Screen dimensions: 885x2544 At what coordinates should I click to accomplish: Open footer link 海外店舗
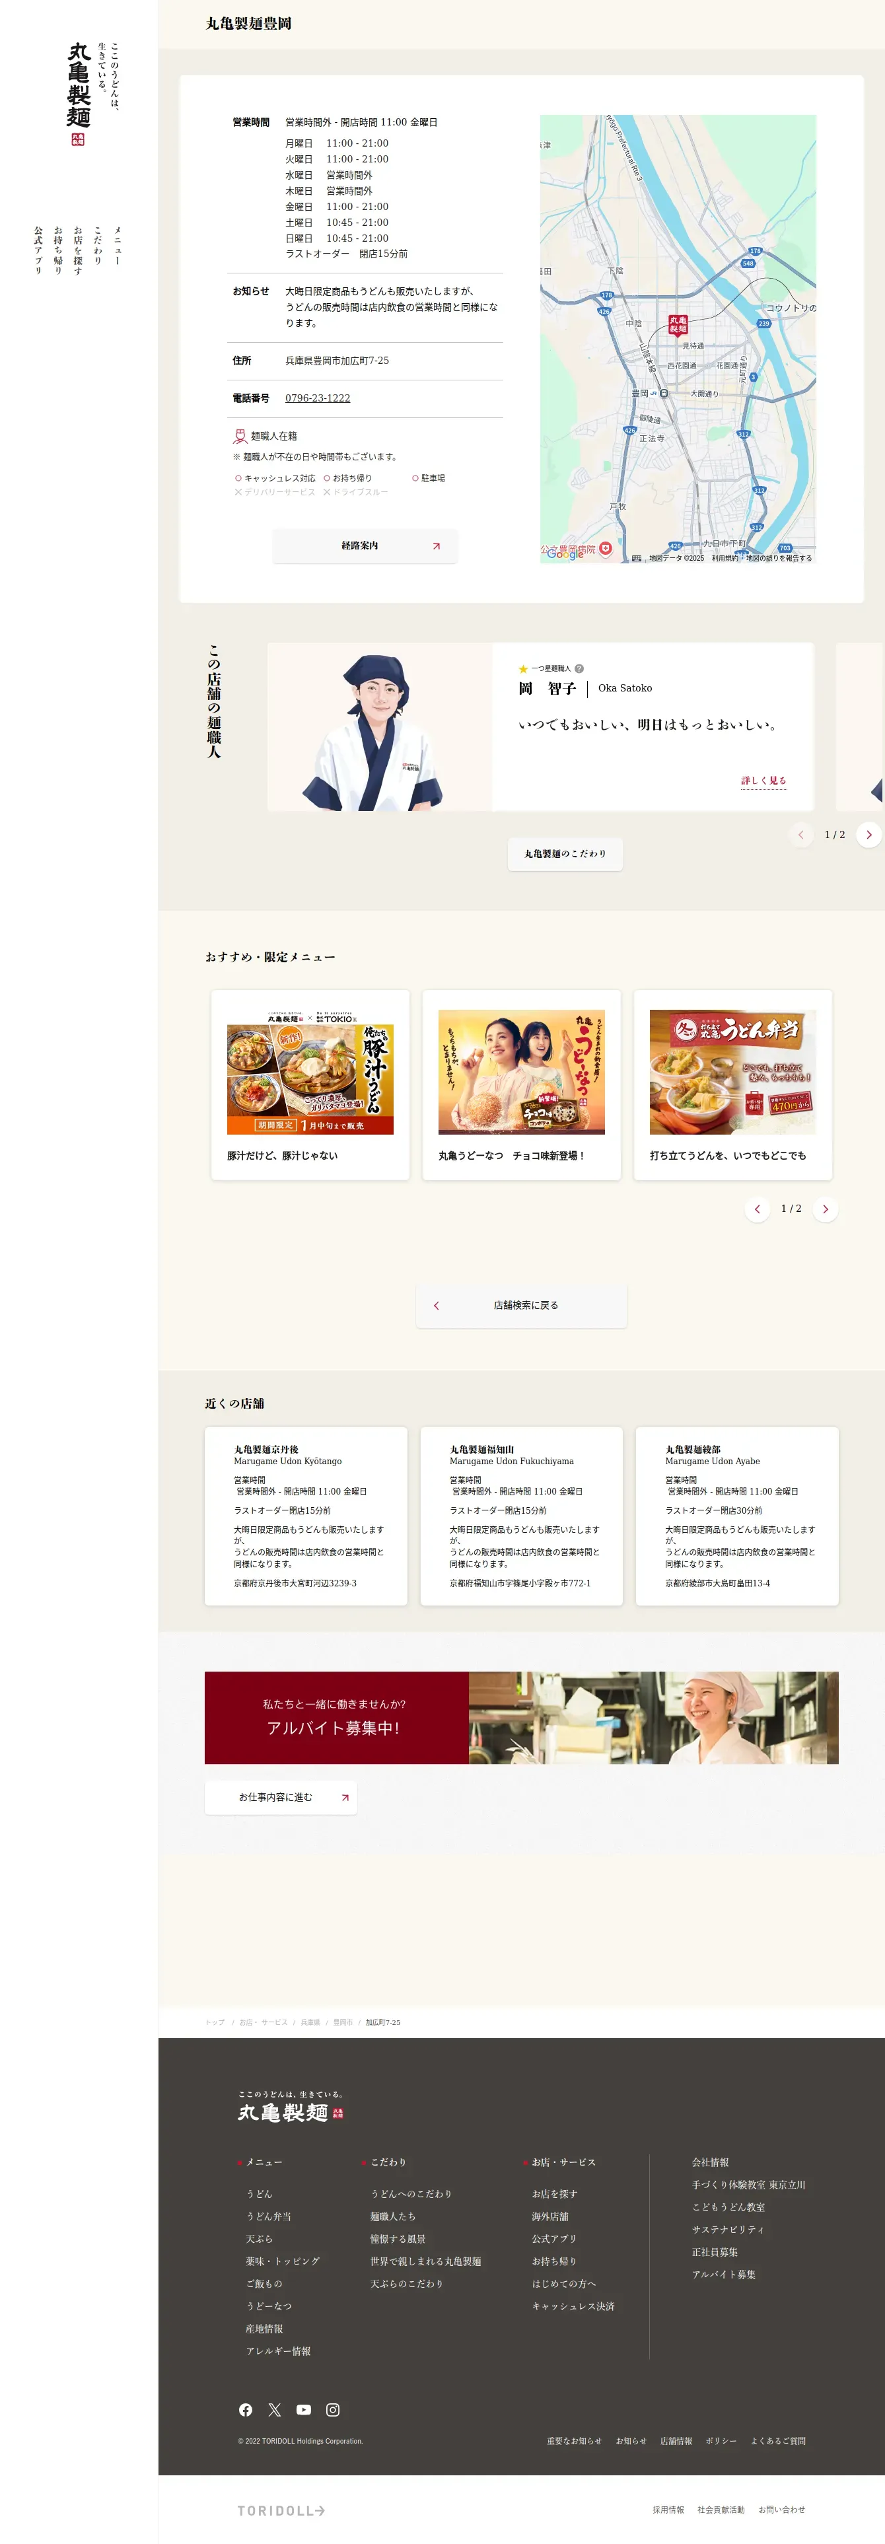click(550, 2216)
